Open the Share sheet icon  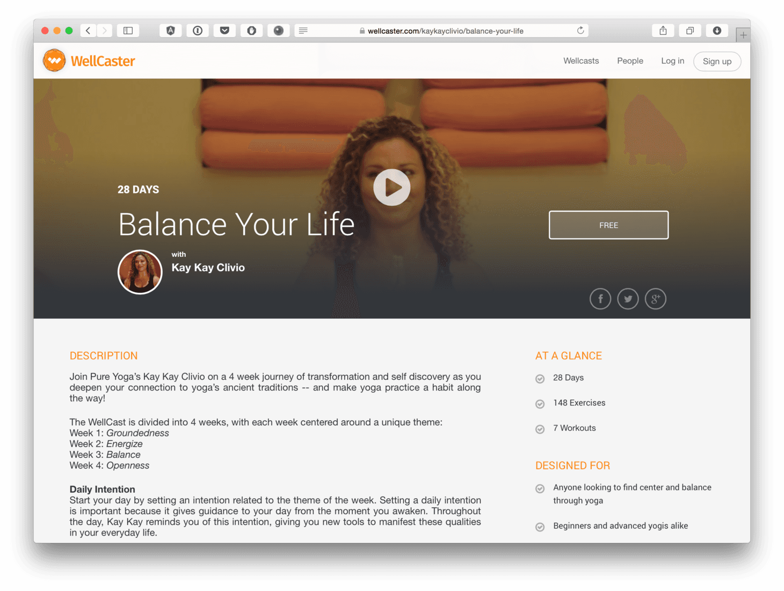coord(663,31)
